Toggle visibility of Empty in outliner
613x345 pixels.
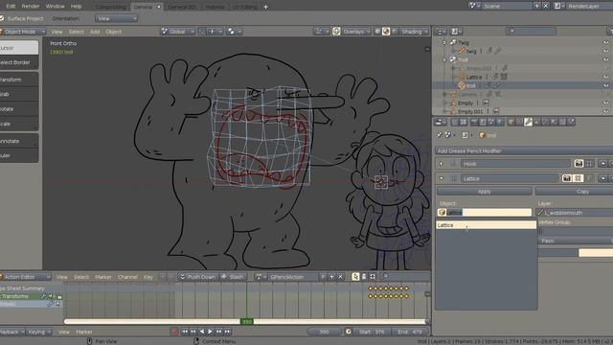coord(606,103)
